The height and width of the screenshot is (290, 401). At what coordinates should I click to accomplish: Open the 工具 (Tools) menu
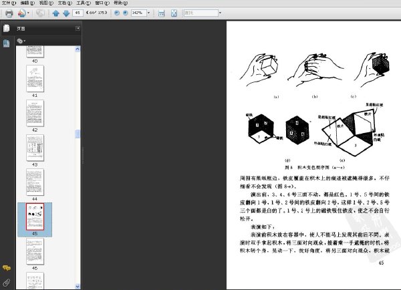(84, 3)
